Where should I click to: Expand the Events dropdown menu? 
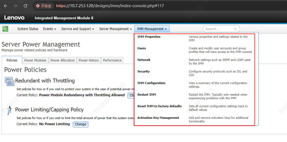[49, 29]
